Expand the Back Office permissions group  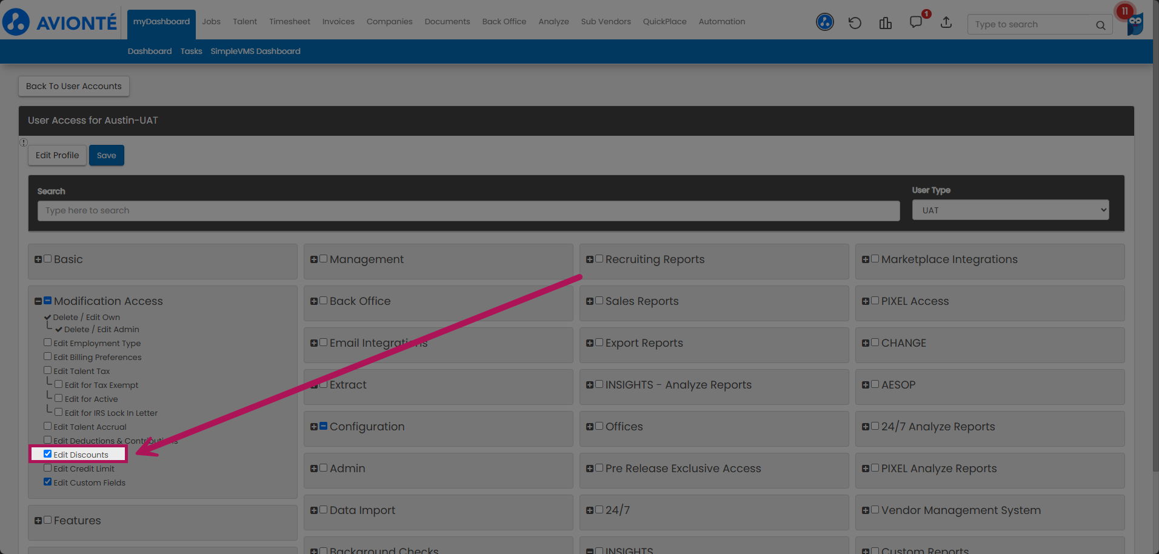314,301
